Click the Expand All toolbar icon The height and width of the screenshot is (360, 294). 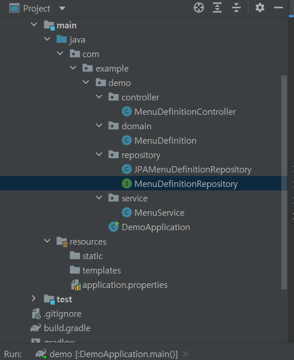click(x=217, y=8)
